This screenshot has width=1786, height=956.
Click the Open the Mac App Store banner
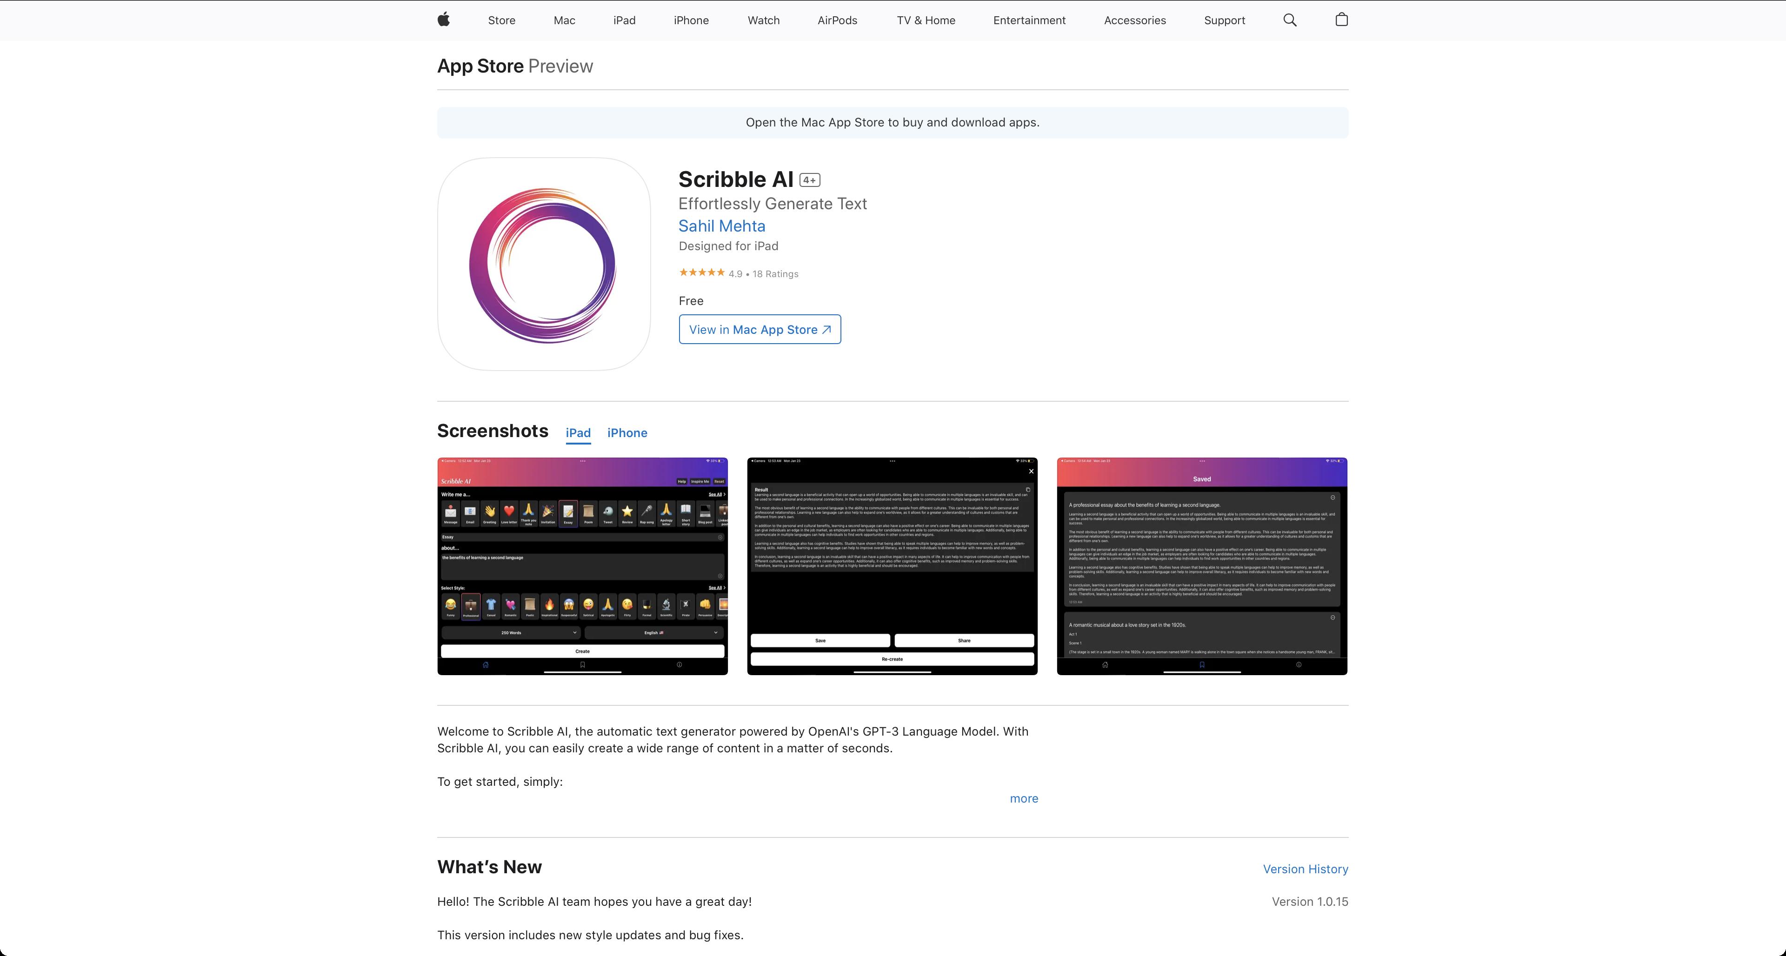pyautogui.click(x=893, y=123)
